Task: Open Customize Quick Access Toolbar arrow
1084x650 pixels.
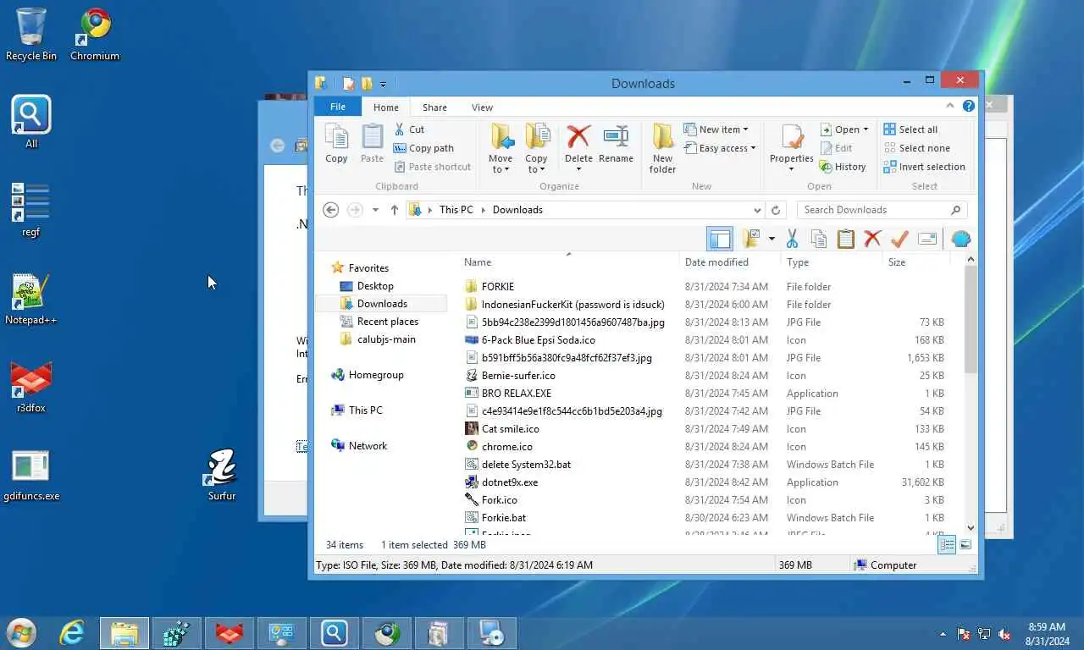Action: click(x=383, y=84)
